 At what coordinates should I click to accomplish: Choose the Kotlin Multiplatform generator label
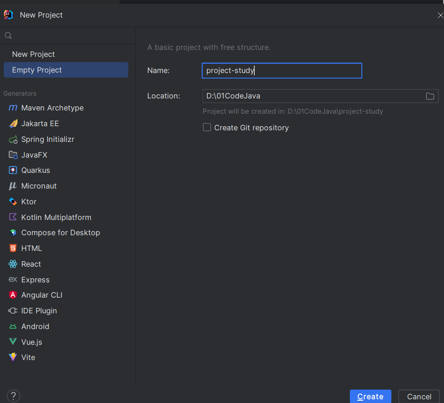[x=56, y=217]
